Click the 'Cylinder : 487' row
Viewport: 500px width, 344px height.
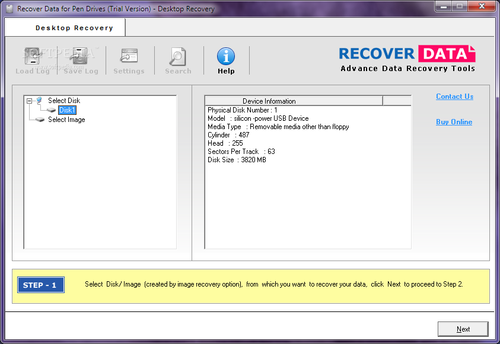[228, 135]
